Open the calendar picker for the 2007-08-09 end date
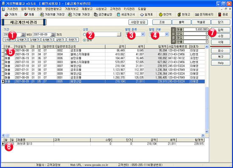 point(53,35)
